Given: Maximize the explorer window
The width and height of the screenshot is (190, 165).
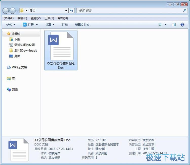Looking at the screenshot, I should (177, 4).
